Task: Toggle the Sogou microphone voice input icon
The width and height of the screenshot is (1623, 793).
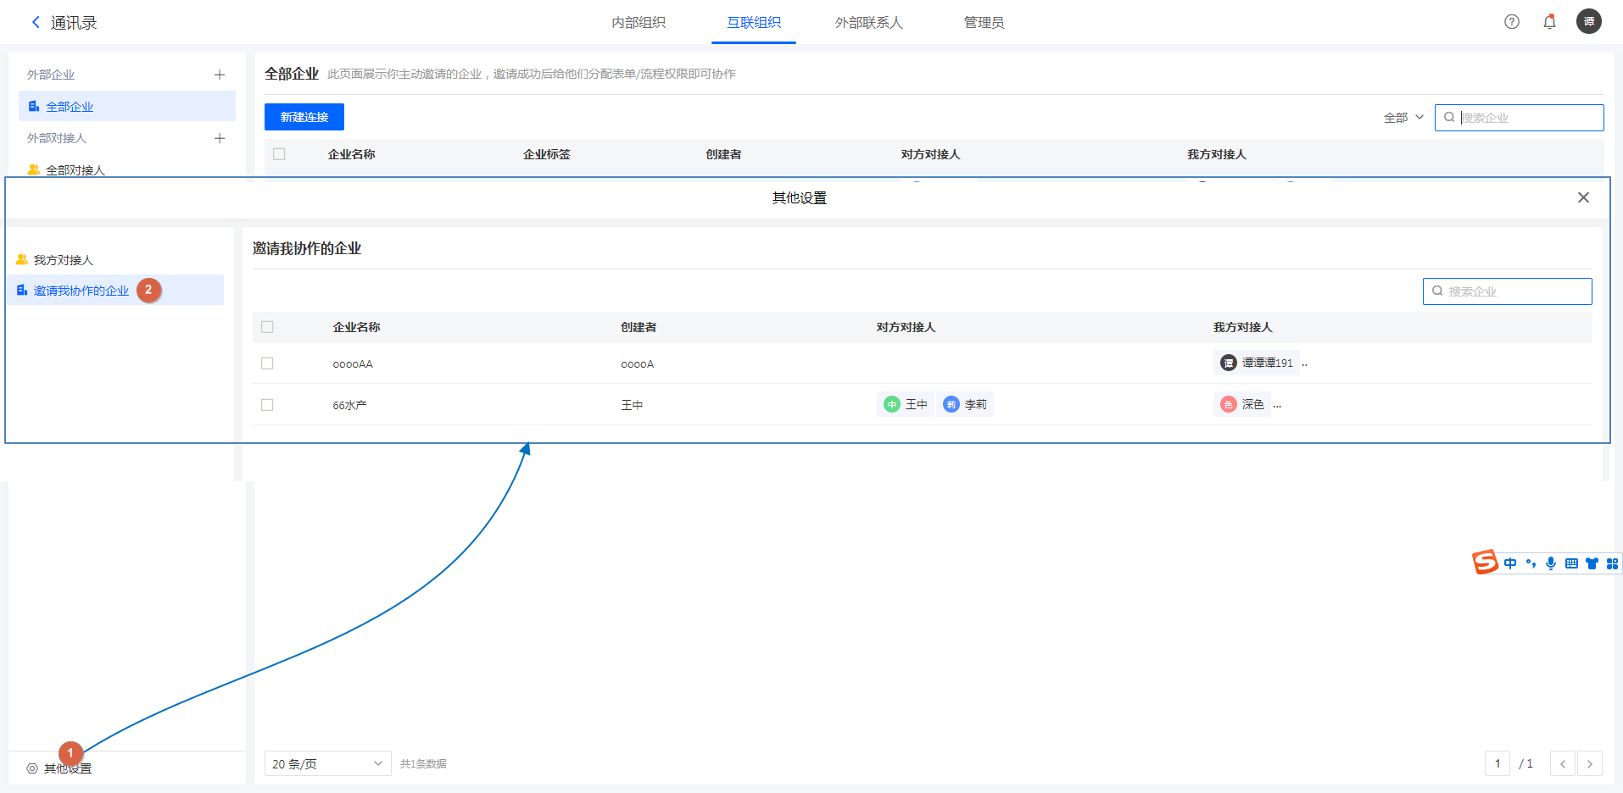Action: pyautogui.click(x=1551, y=563)
